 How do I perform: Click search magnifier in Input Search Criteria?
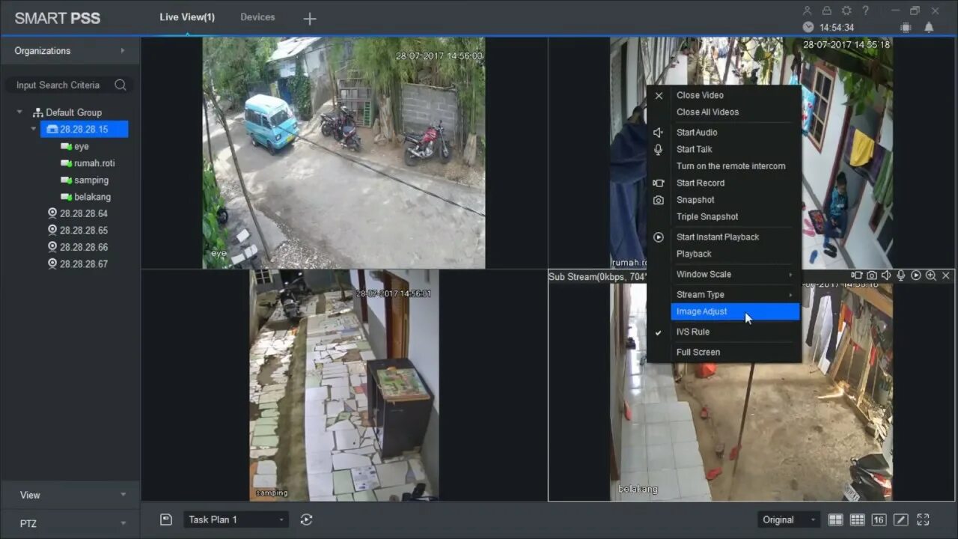(x=120, y=85)
